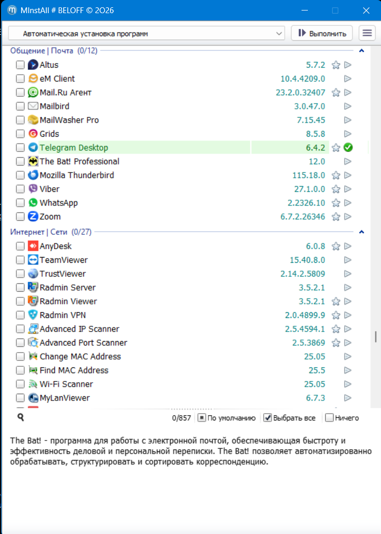381x534 pixels.
Task: Click the Mail.Ru Агент icon
Action: pyautogui.click(x=33, y=93)
